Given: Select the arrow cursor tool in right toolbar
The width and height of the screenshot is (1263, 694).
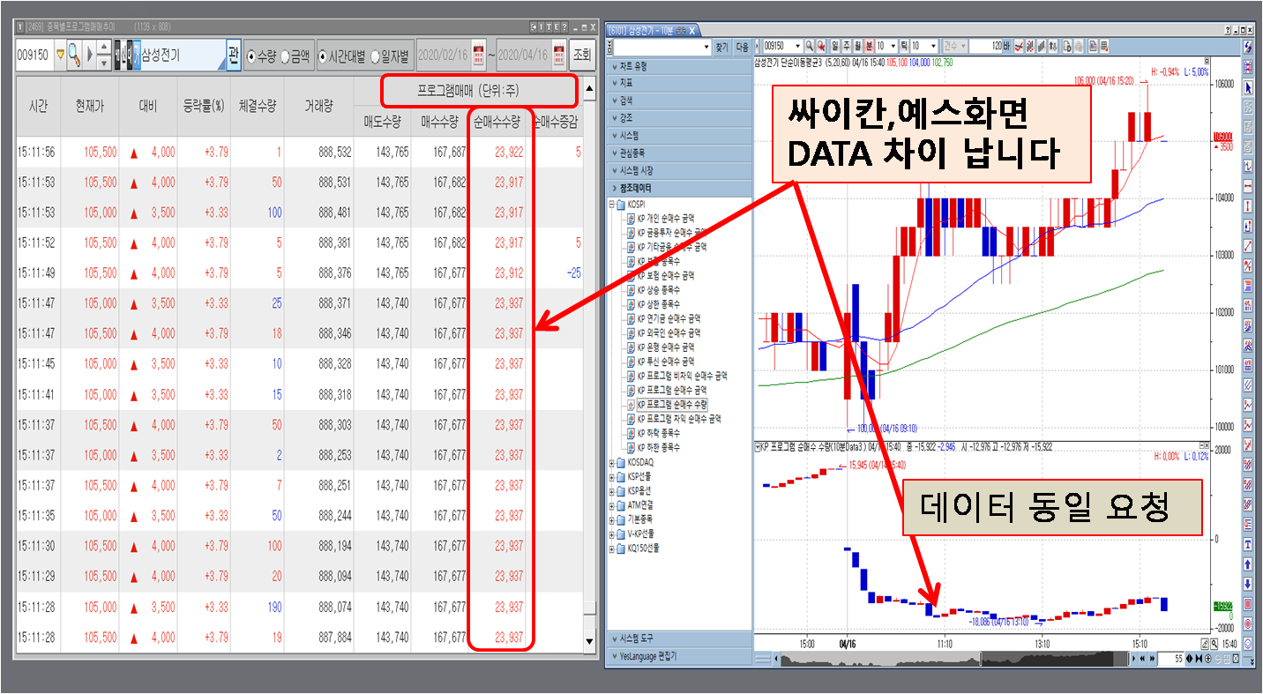Looking at the screenshot, I should (x=1248, y=87).
